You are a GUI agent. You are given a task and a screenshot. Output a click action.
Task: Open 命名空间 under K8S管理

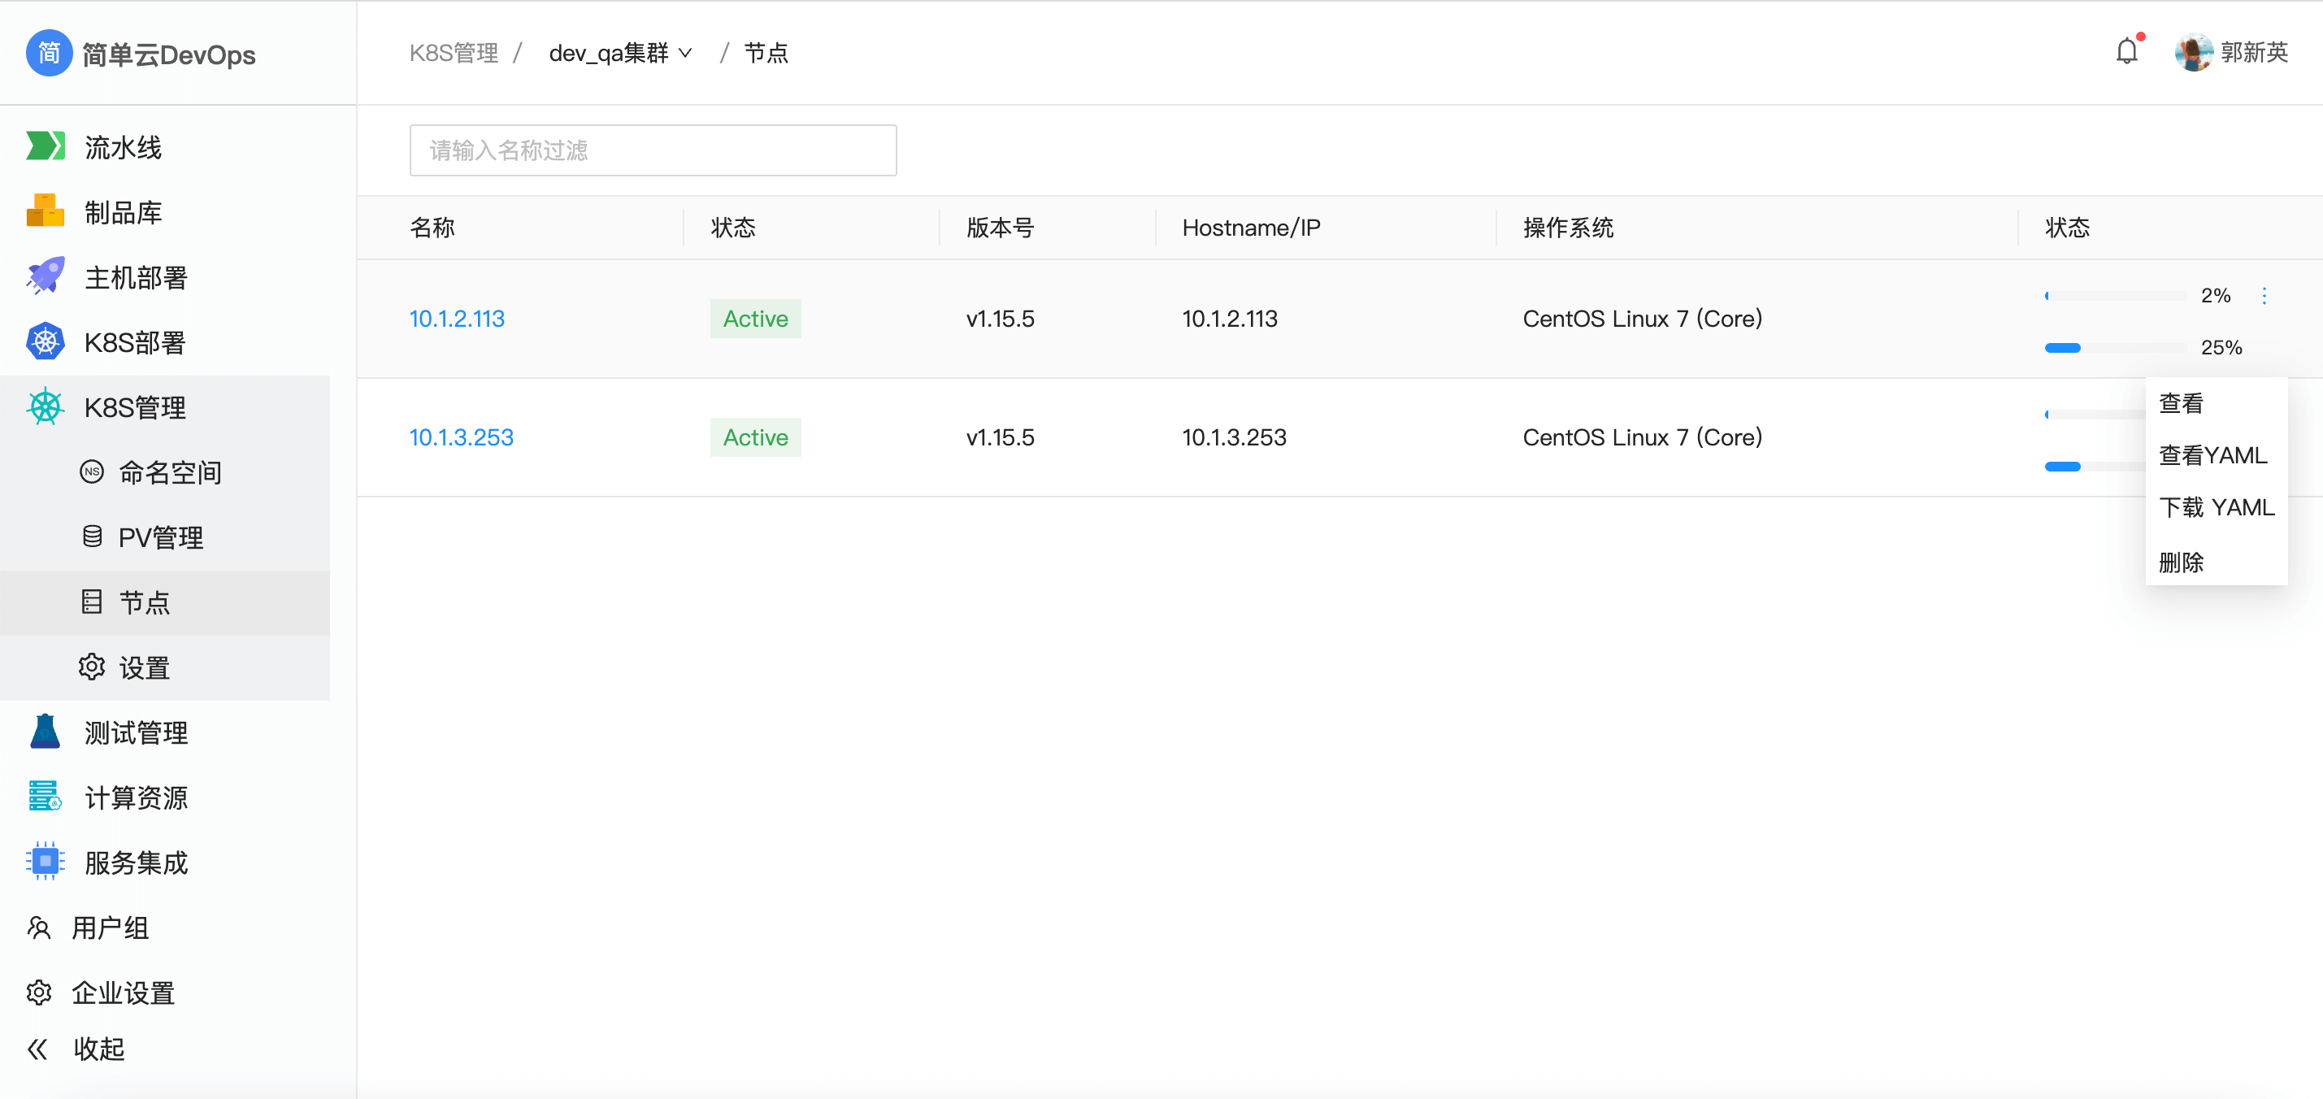[x=170, y=472]
